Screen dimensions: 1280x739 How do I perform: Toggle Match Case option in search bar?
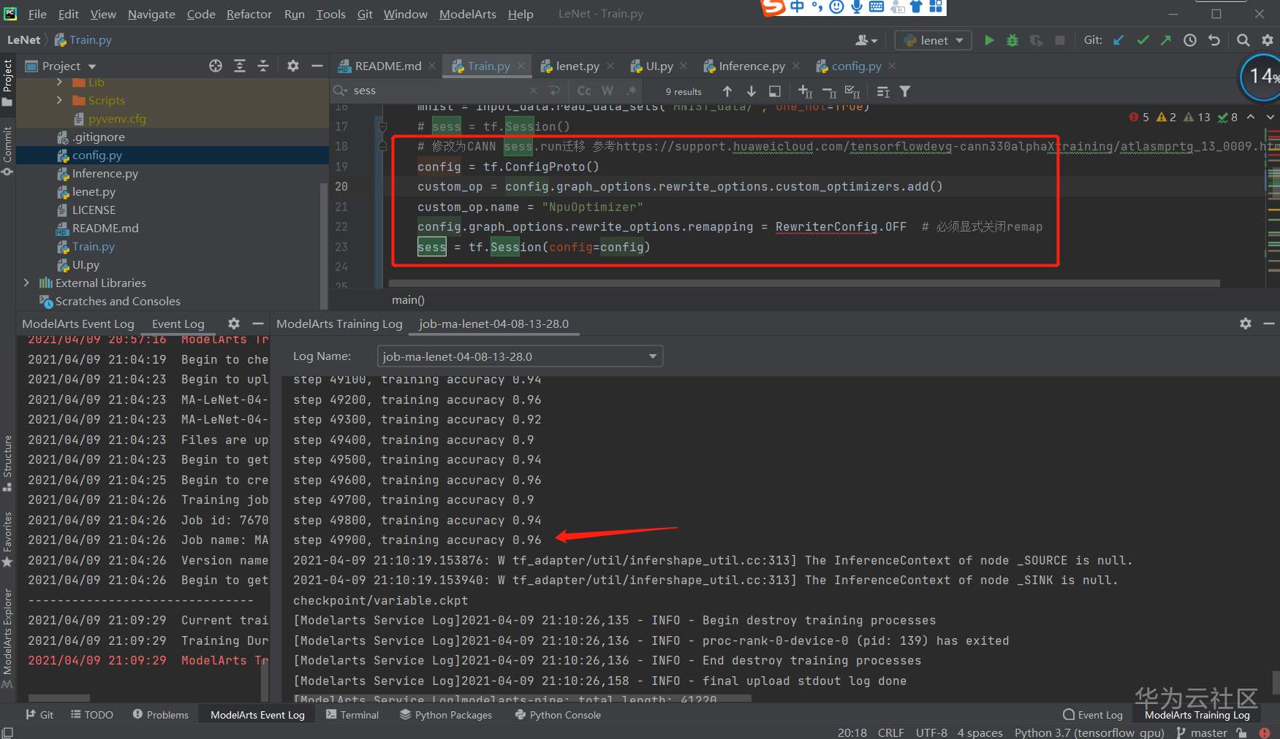coord(584,91)
